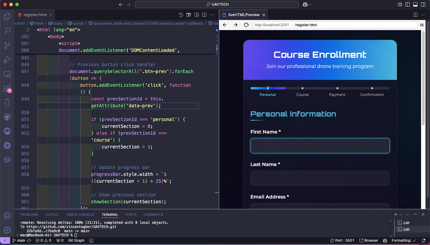Click the Browser status bar item
The width and height of the screenshot is (430, 245).
(369, 241)
